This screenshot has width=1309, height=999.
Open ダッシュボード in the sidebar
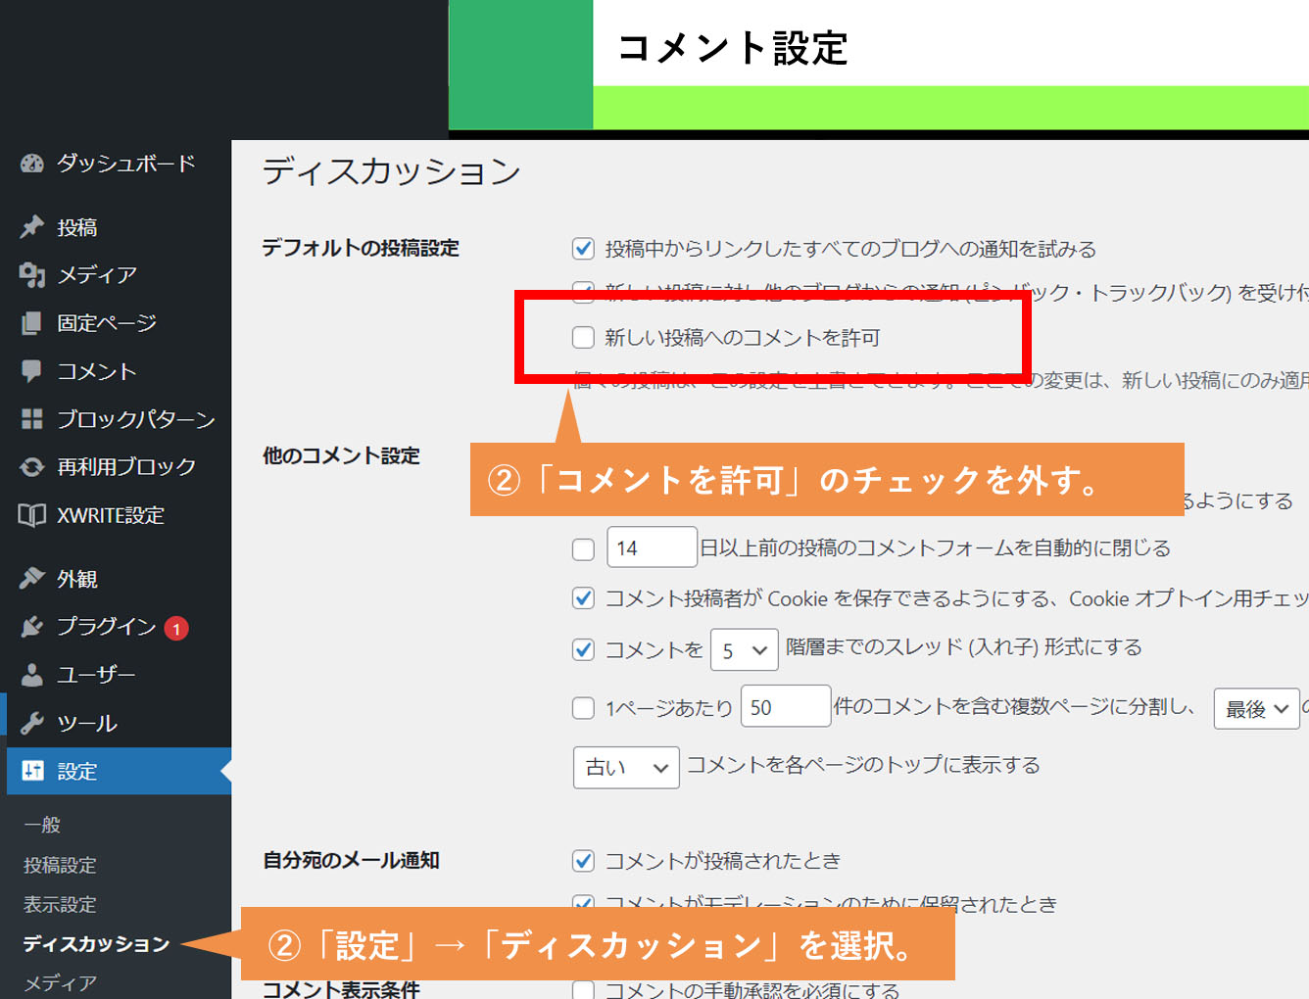125,164
